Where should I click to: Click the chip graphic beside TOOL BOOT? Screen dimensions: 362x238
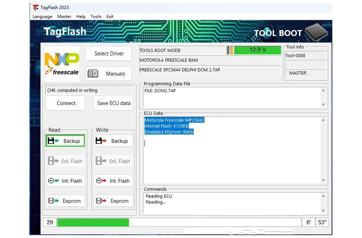316,32
